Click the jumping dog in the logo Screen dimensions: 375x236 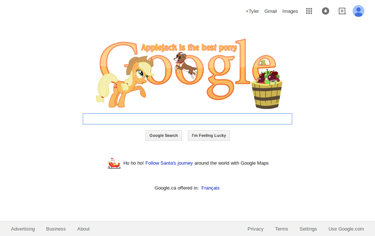185,65
